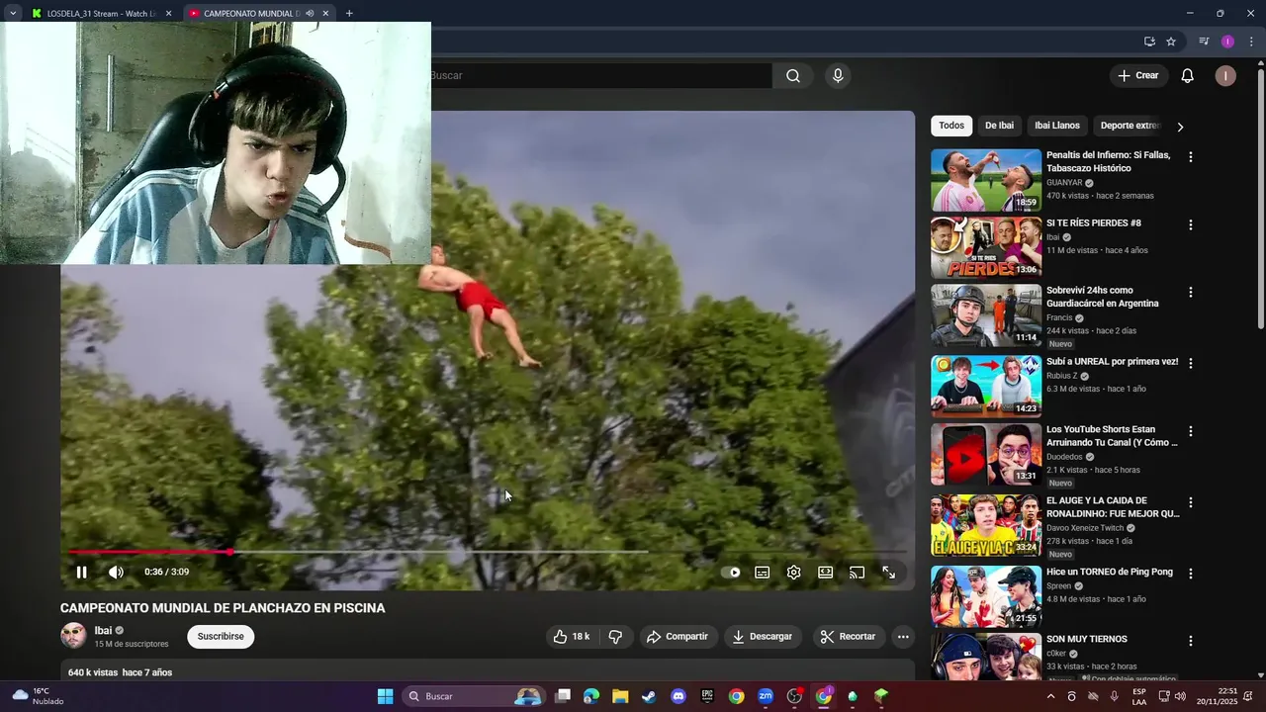
Task: Enter fullscreen mode
Action: (x=888, y=572)
